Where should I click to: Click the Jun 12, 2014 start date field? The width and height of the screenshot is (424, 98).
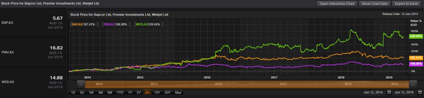pos(373,92)
